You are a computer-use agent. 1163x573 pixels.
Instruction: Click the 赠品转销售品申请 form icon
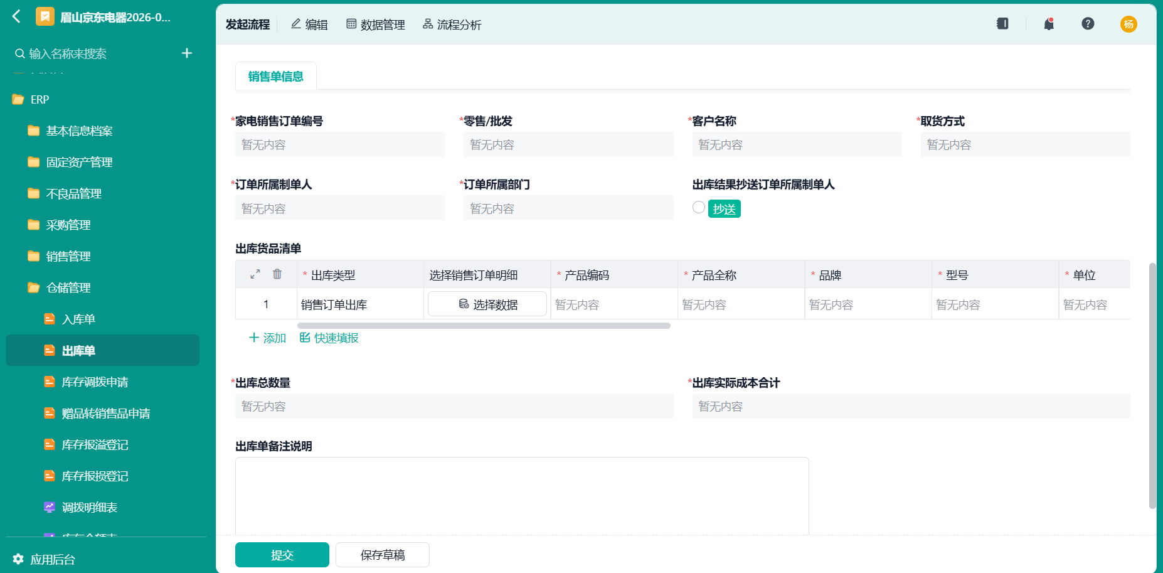[x=50, y=413]
